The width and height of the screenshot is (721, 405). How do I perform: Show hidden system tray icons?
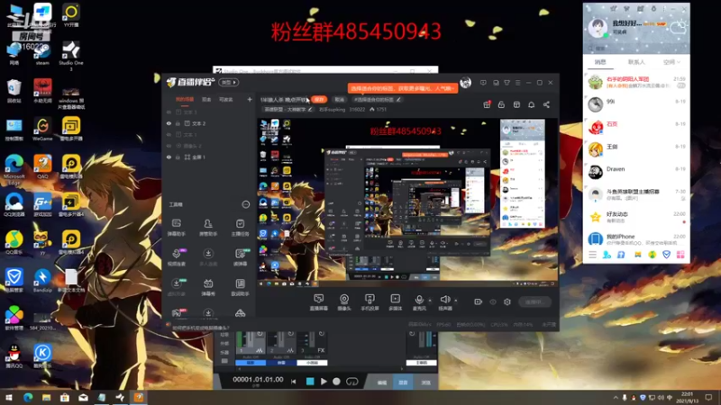pos(616,397)
